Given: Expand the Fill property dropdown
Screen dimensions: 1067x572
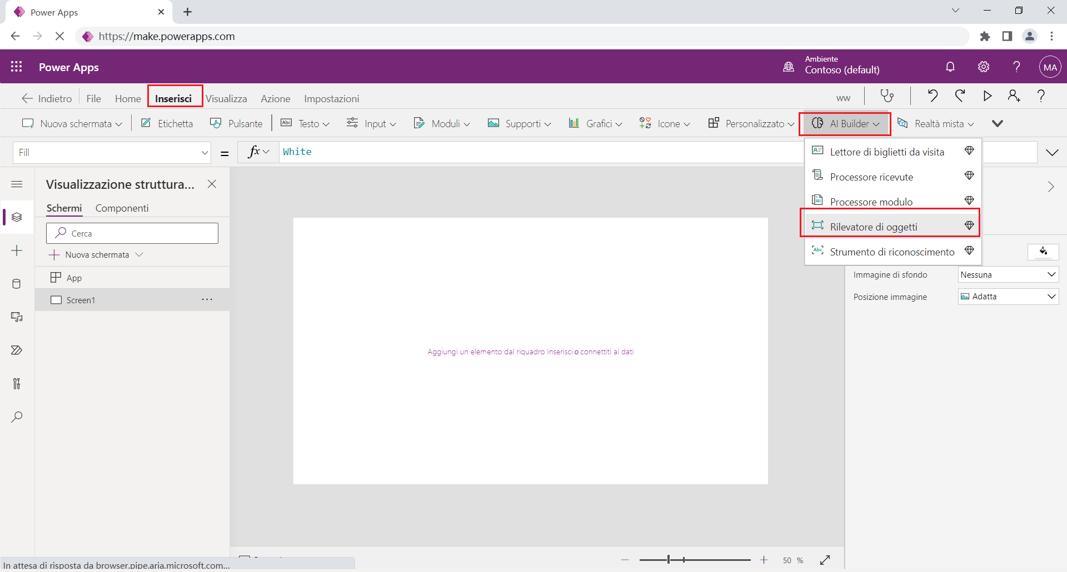Looking at the screenshot, I should [x=112, y=152].
